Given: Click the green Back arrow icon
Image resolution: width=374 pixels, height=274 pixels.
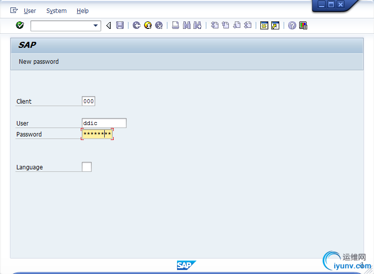Looking at the screenshot, I should pyautogui.click(x=137, y=25).
